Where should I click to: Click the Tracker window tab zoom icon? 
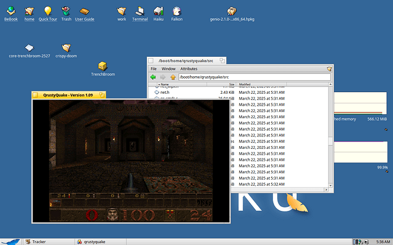(x=222, y=61)
